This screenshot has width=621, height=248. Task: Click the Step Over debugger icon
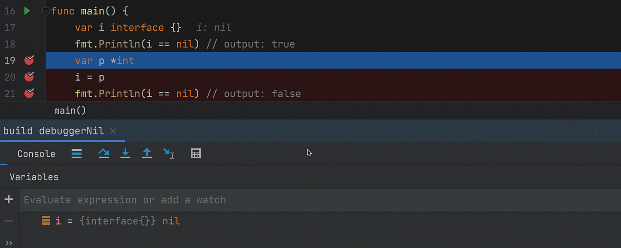(x=103, y=154)
